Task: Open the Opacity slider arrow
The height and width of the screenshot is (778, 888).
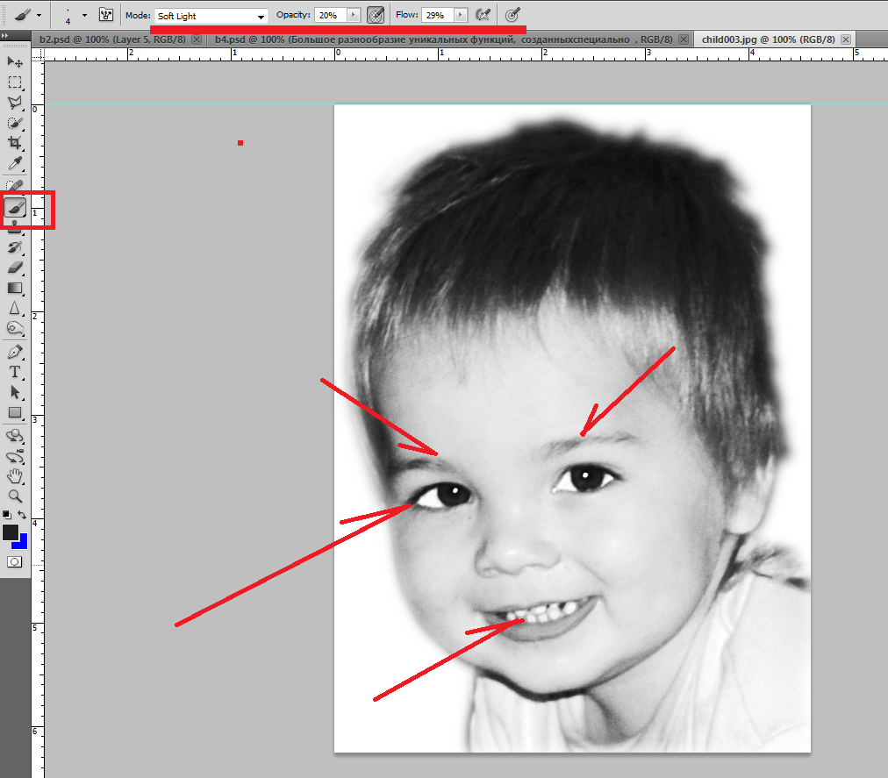Action: point(354,15)
